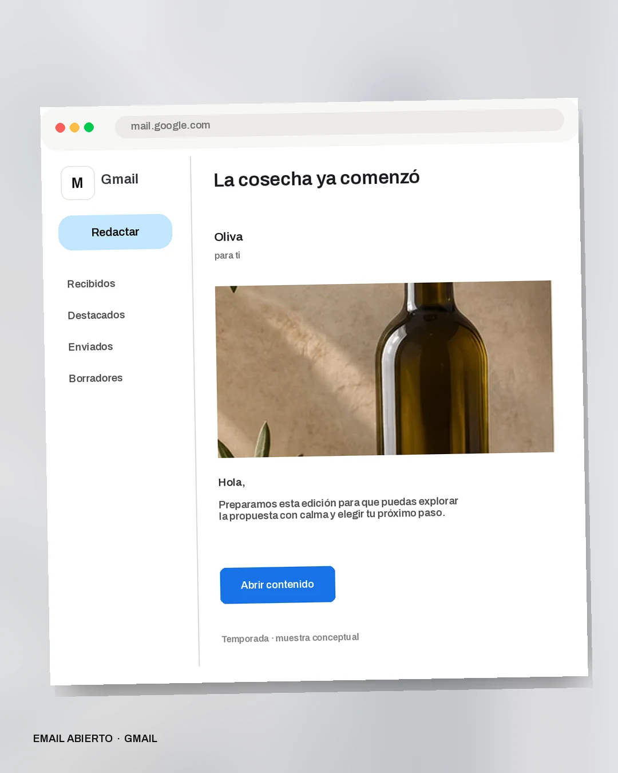This screenshot has width=618, height=773.
Task: Open the Recibidos folder
Action: click(x=91, y=283)
